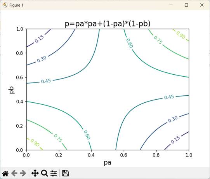Click the 0.15 contour label at top-left
Screen dimensions: 210x179
coord(39,39)
